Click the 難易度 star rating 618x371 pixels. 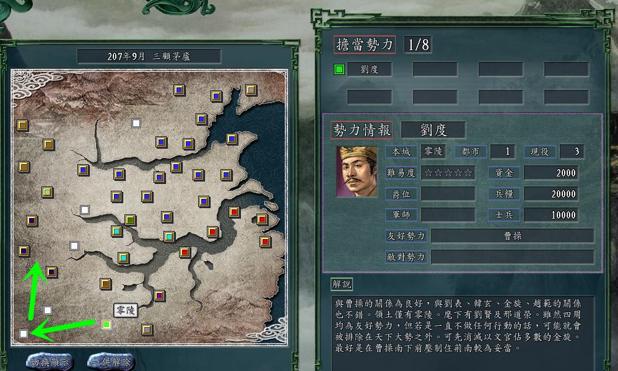click(448, 173)
